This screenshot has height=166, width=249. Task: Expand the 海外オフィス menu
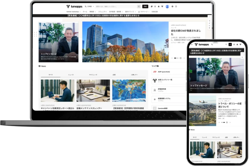click(130, 12)
